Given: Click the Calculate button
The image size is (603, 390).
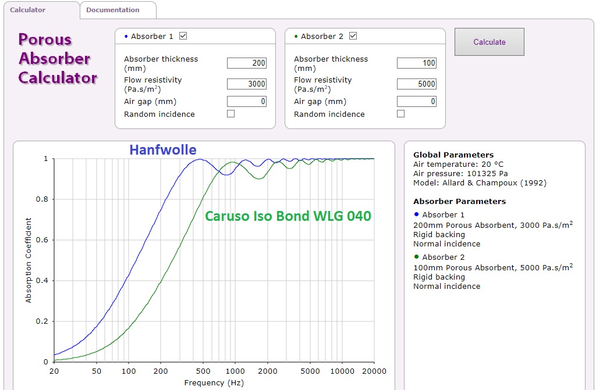Looking at the screenshot, I should tap(489, 42).
